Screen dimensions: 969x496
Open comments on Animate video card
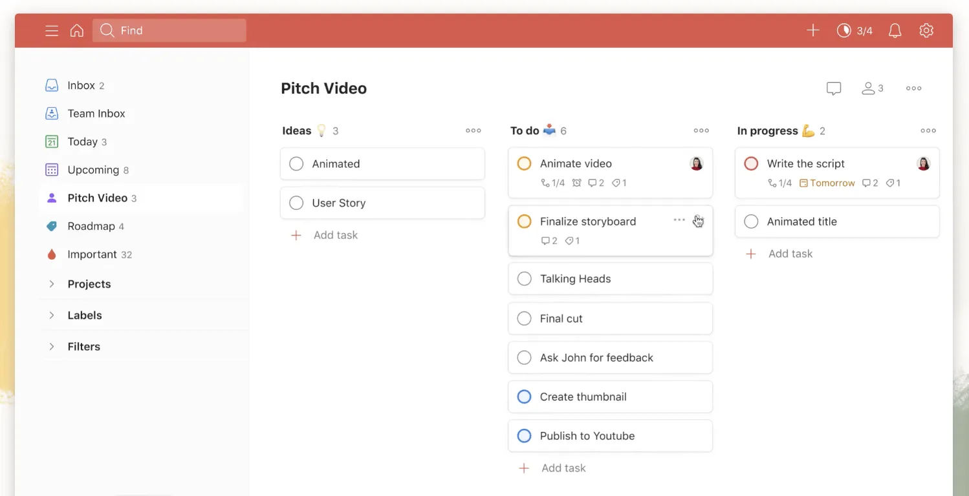[596, 183]
